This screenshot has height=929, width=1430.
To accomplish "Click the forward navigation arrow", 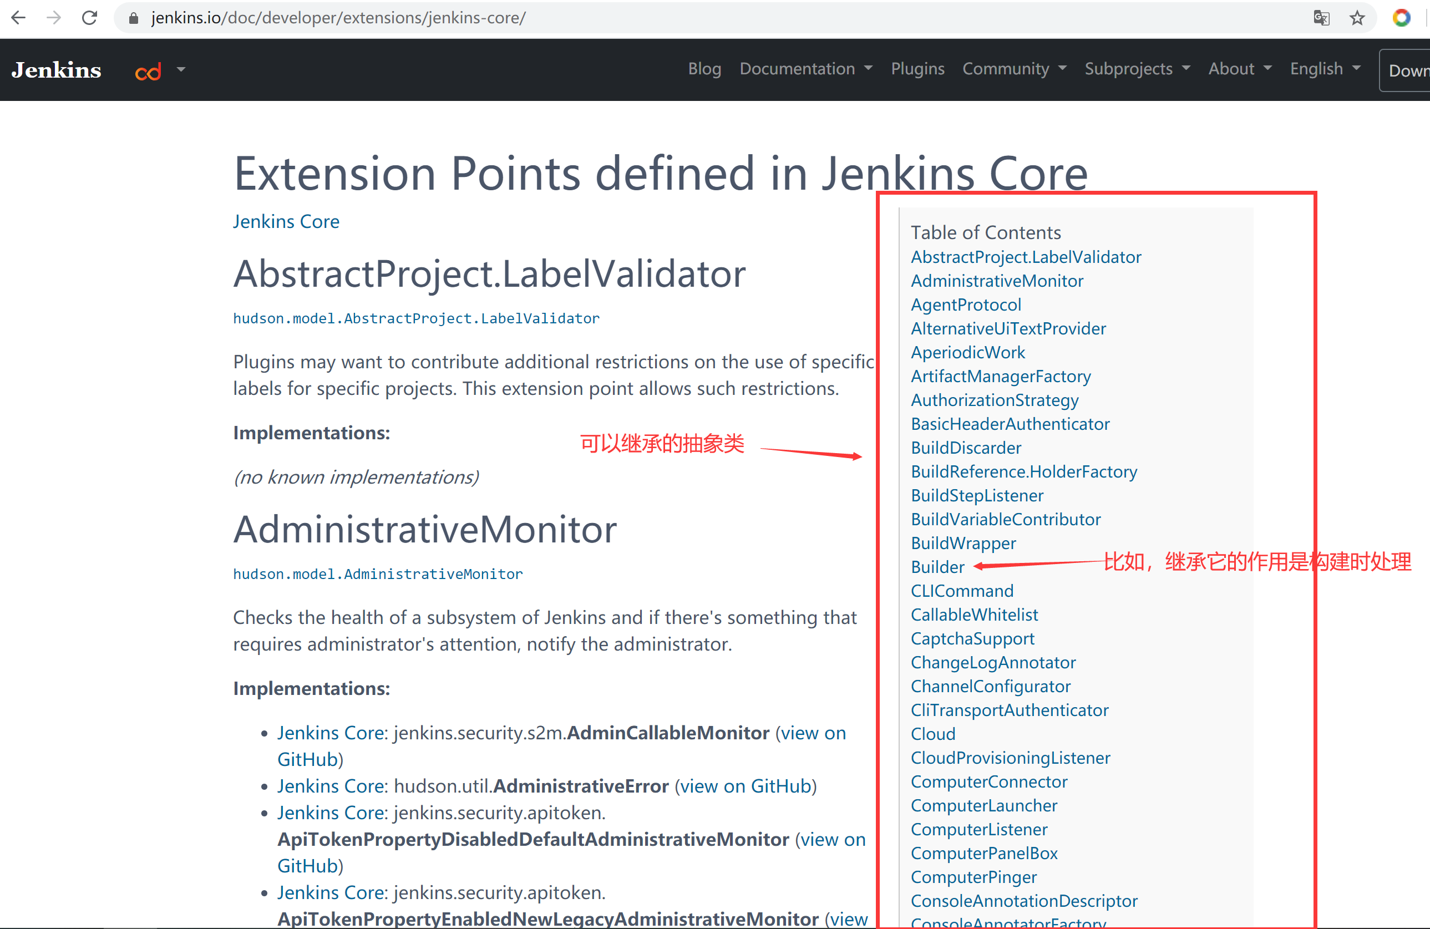I will (53, 17).
